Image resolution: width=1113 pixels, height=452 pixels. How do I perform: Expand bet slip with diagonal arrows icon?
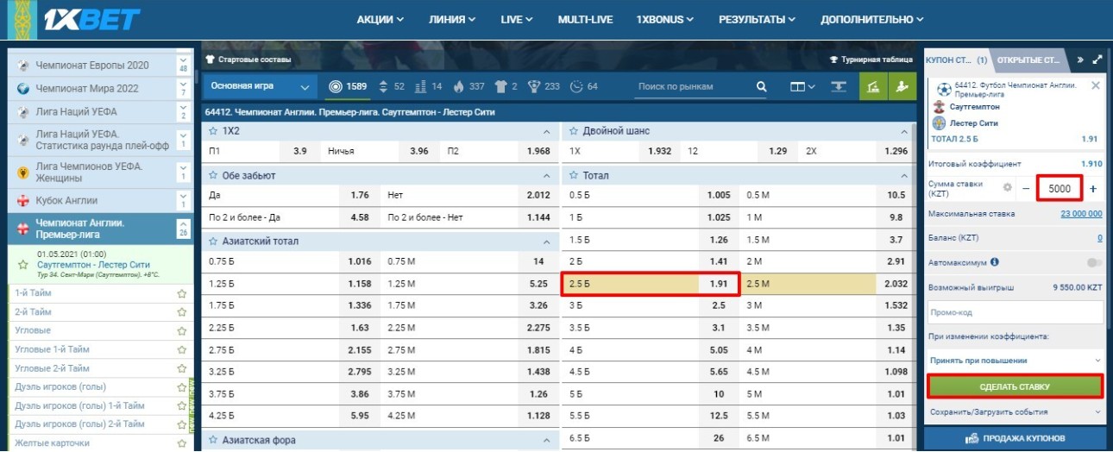click(1097, 60)
